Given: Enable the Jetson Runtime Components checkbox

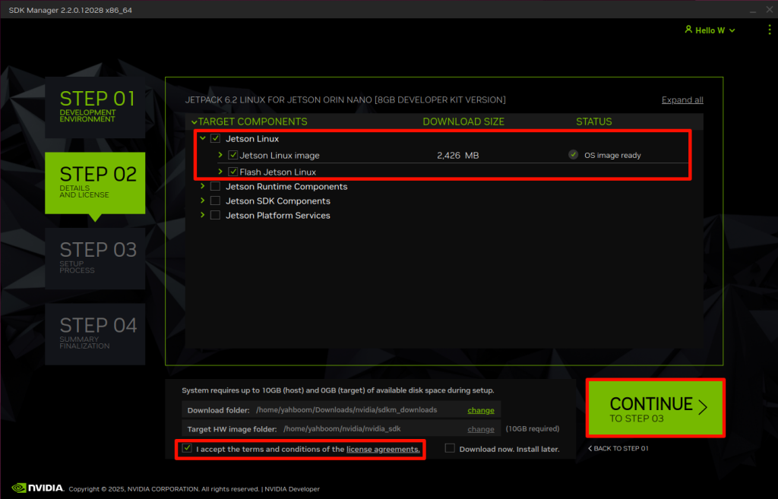Looking at the screenshot, I should (x=216, y=186).
